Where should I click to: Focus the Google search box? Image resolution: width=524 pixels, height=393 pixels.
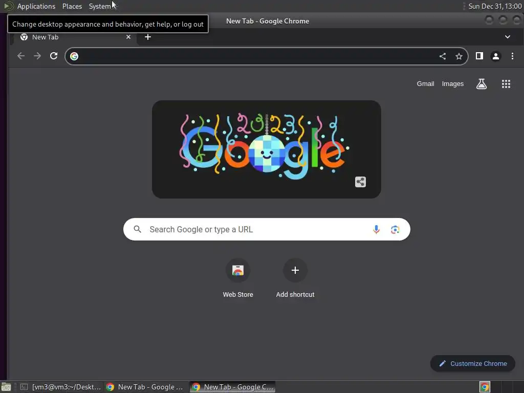click(x=266, y=229)
